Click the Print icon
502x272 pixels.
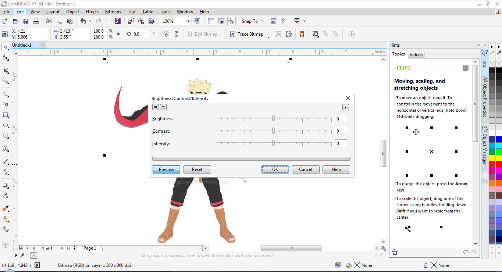click(x=36, y=21)
